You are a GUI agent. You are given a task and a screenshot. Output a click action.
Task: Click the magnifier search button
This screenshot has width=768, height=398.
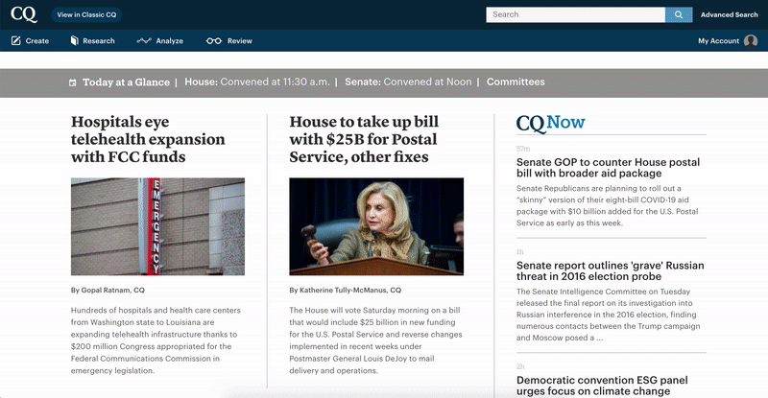679,14
